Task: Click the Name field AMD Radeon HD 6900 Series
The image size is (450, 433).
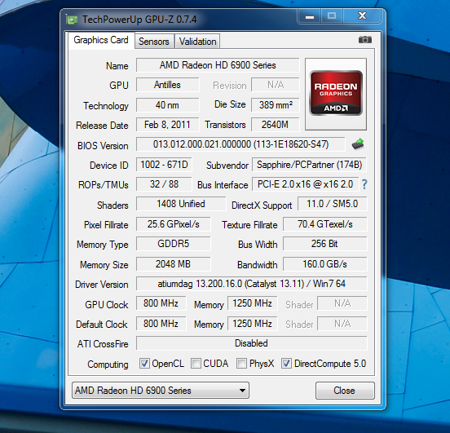Action: 218,65
